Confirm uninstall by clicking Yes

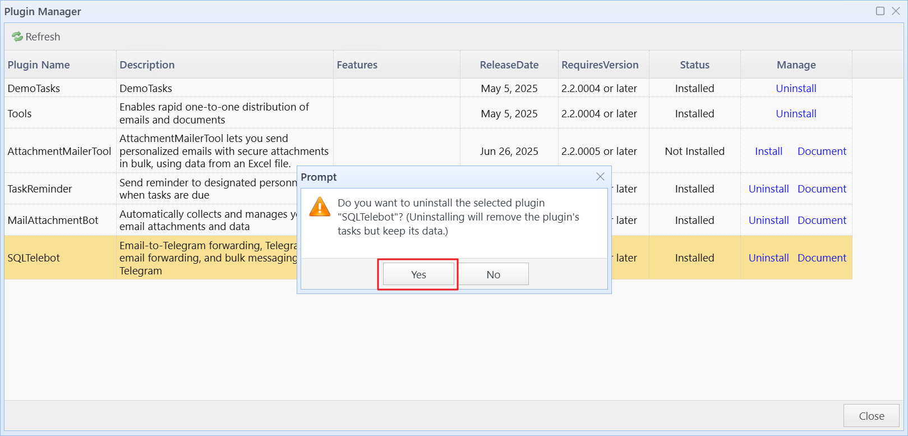(x=418, y=274)
